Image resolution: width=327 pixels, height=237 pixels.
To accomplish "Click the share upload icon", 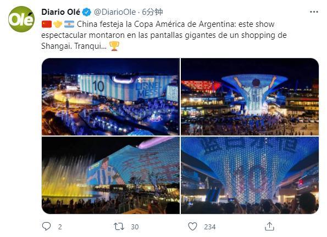I will pyautogui.click(x=269, y=226).
